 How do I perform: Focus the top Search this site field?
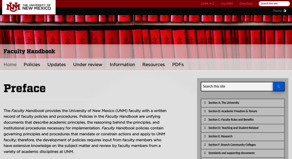pos(274,3)
